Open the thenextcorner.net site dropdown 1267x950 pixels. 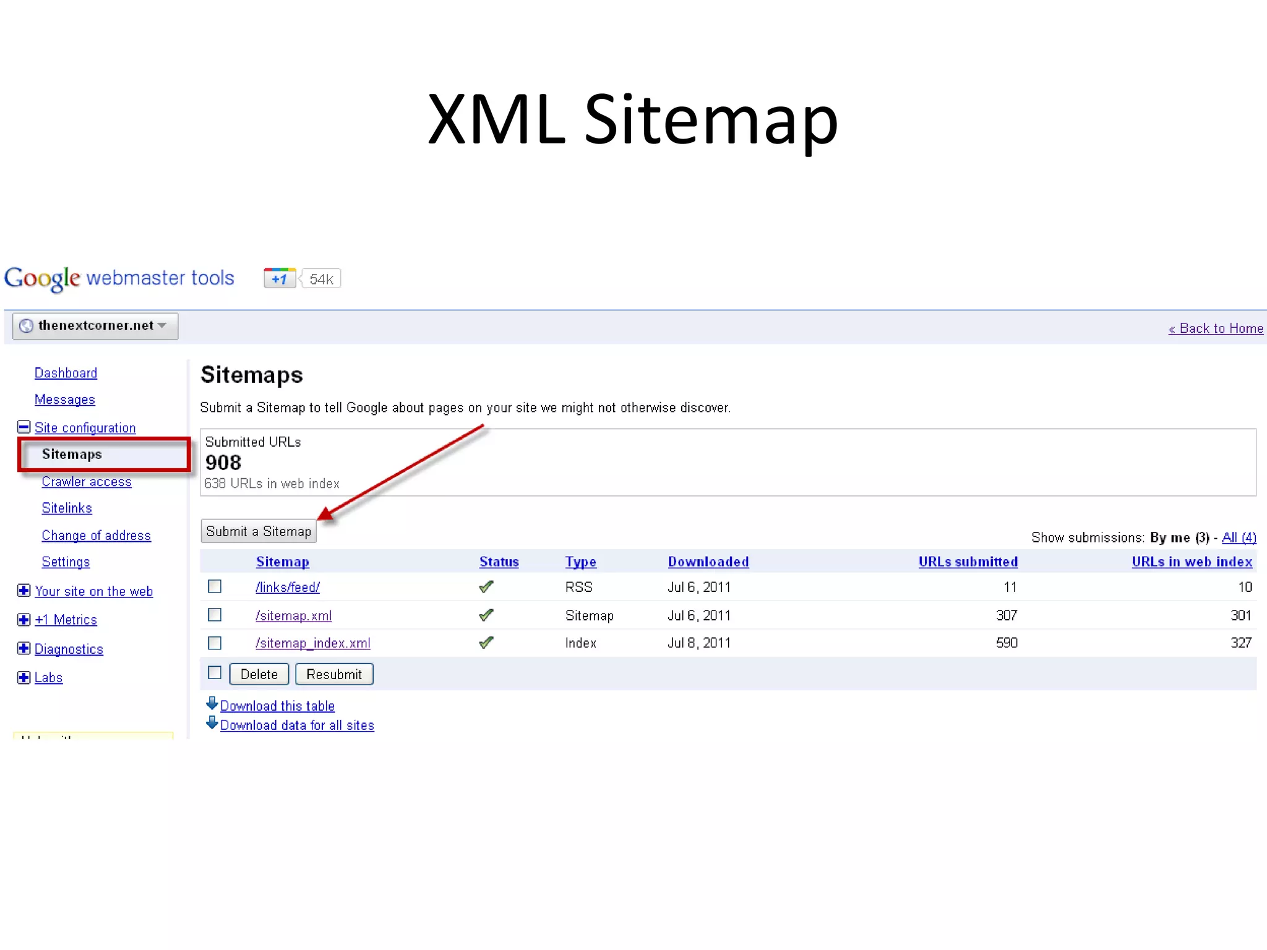(95, 326)
